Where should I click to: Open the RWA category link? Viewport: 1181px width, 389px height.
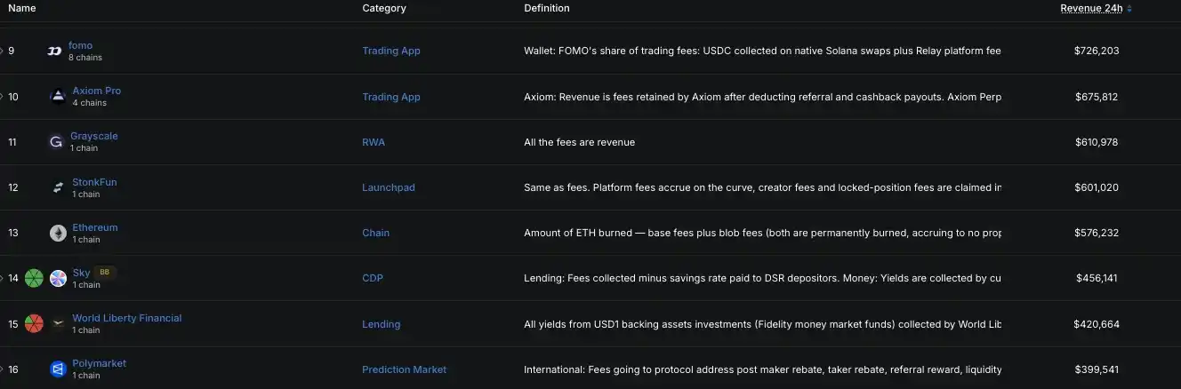[x=374, y=142]
